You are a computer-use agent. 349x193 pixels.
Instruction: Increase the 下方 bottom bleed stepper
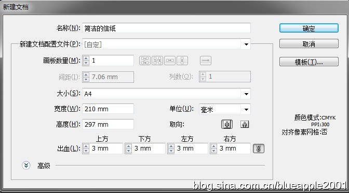[x=128, y=146]
